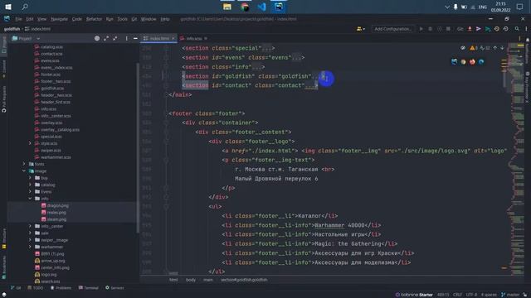Open the Refactor menu
Screen dimensions: 531x298
click(x=94, y=19)
